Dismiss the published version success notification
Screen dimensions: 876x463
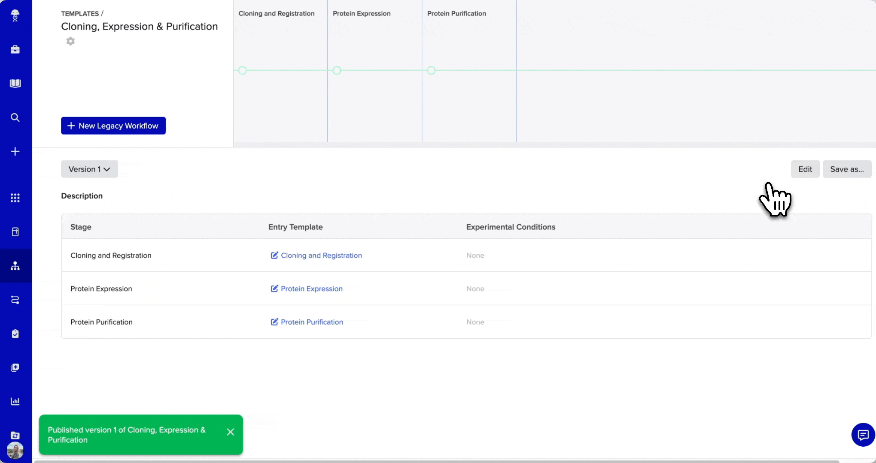click(231, 432)
